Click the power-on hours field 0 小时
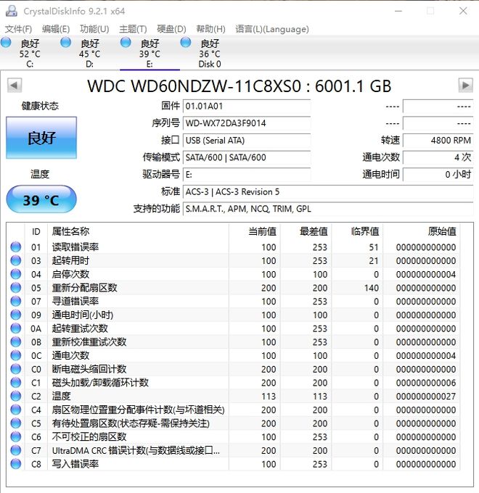Image resolution: width=479 pixels, height=493 pixels. pyautogui.click(x=438, y=175)
